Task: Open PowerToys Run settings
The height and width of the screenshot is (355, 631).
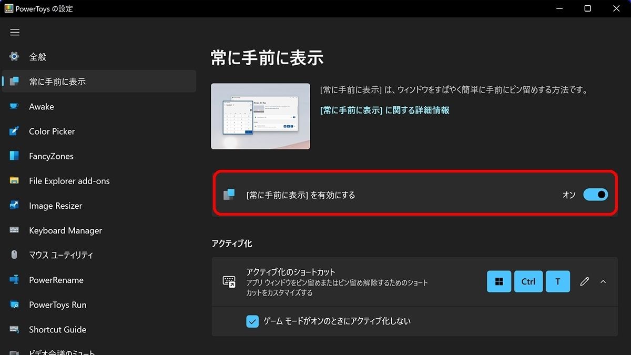Action: tap(99, 305)
